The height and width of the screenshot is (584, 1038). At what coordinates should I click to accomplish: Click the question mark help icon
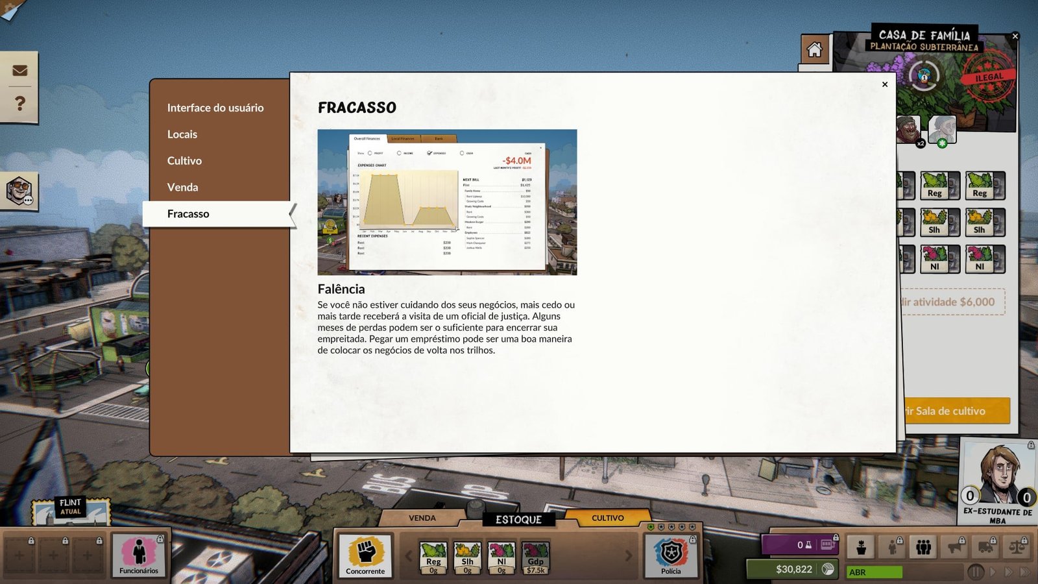19,103
